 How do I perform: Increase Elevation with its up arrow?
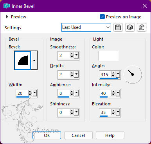pyautogui.click(x=113, y=111)
